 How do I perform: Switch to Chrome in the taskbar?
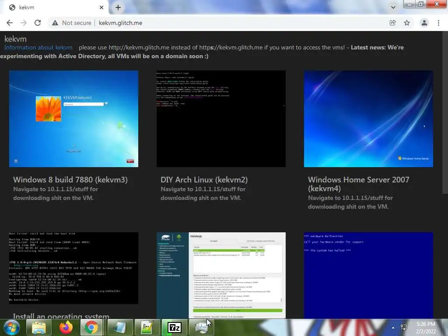[91, 327]
